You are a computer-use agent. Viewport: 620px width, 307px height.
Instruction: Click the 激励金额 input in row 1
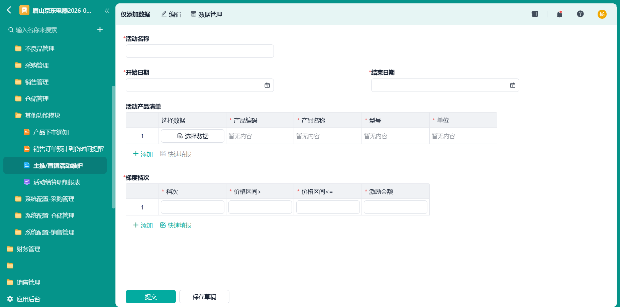[396, 207]
